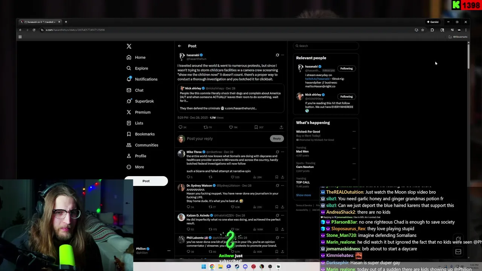Open Steam from the taskbar
The height and width of the screenshot is (271, 482).
237,266
